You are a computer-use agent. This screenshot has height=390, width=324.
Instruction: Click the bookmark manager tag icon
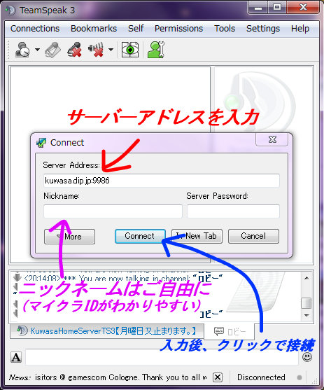53,50
